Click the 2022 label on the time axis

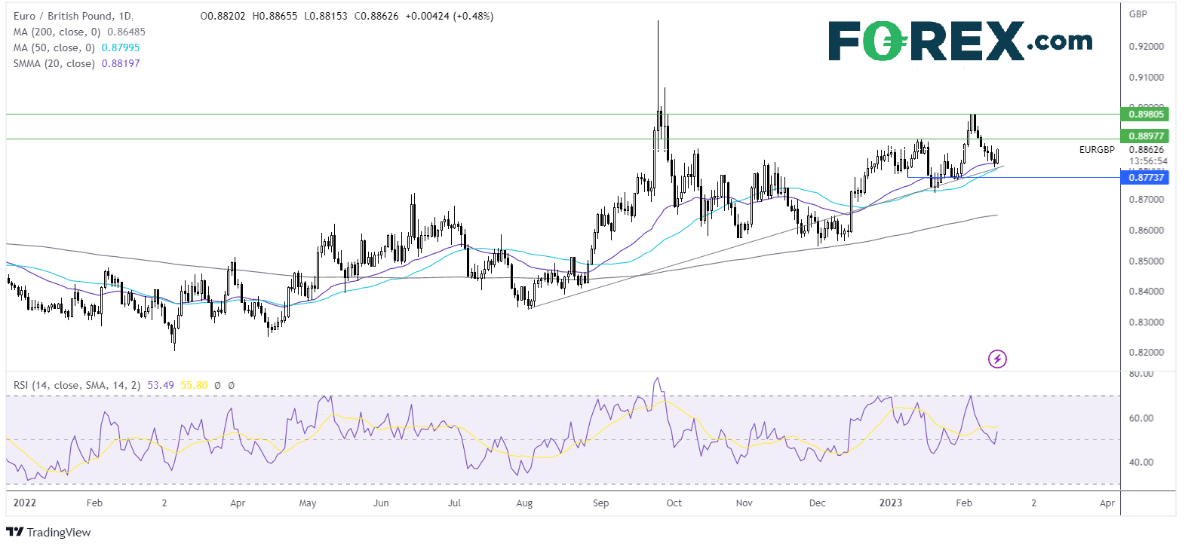tap(25, 503)
